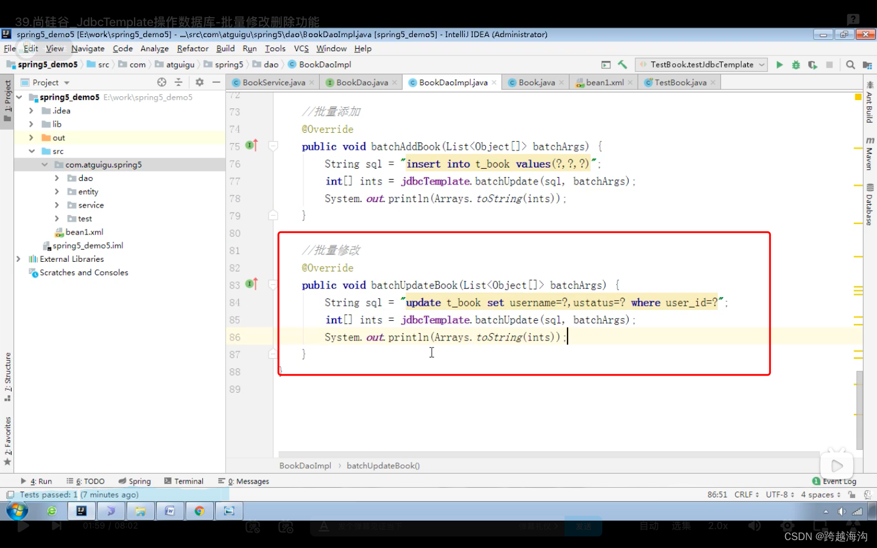Click batchUpdateBook() in editor breadcrumb
Screen dimensions: 877x548
click(x=383, y=466)
